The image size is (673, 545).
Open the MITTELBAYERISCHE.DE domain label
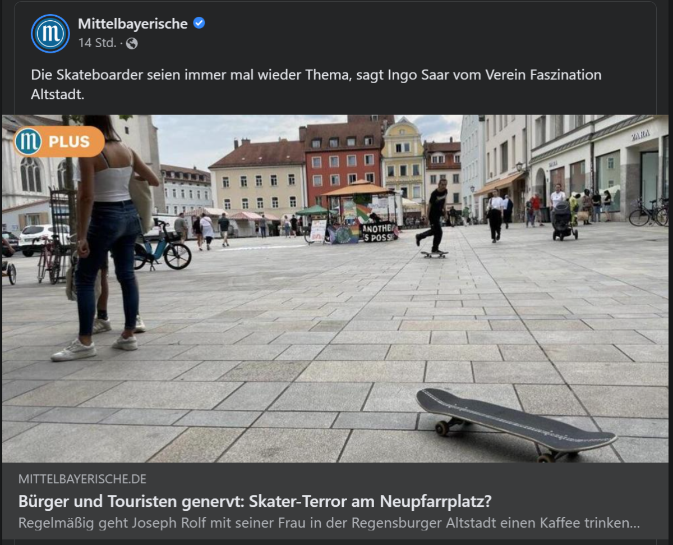[82, 479]
